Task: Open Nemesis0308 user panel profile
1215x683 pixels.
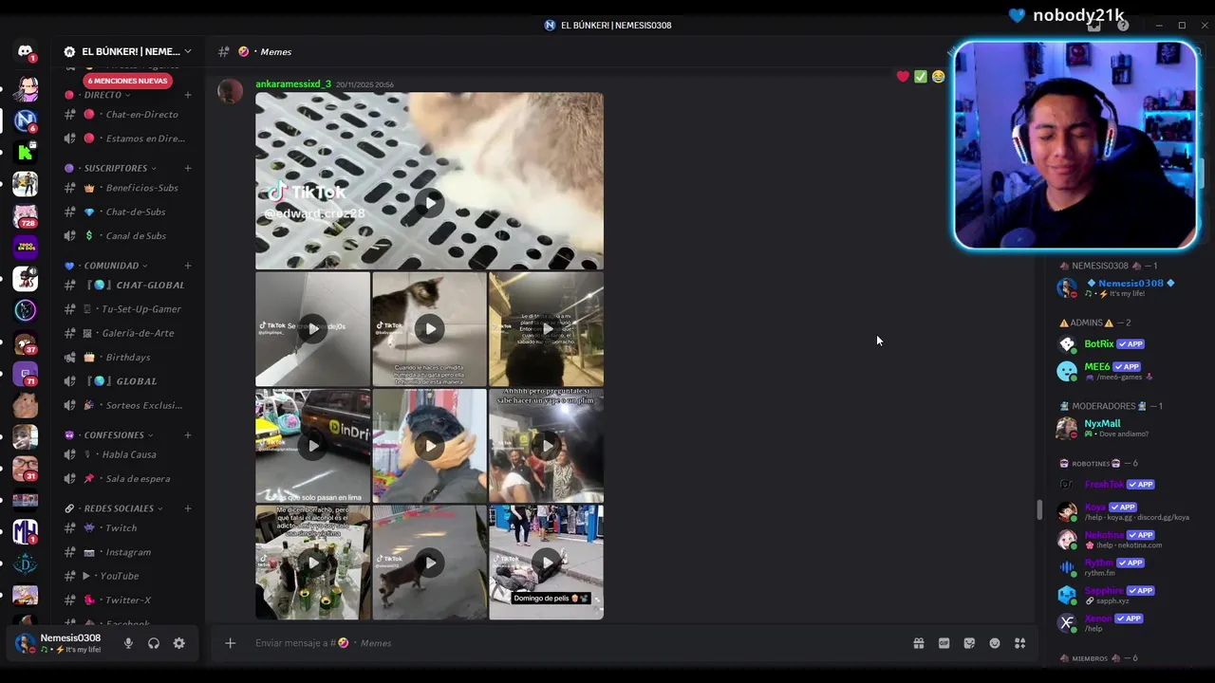Action: (x=59, y=643)
